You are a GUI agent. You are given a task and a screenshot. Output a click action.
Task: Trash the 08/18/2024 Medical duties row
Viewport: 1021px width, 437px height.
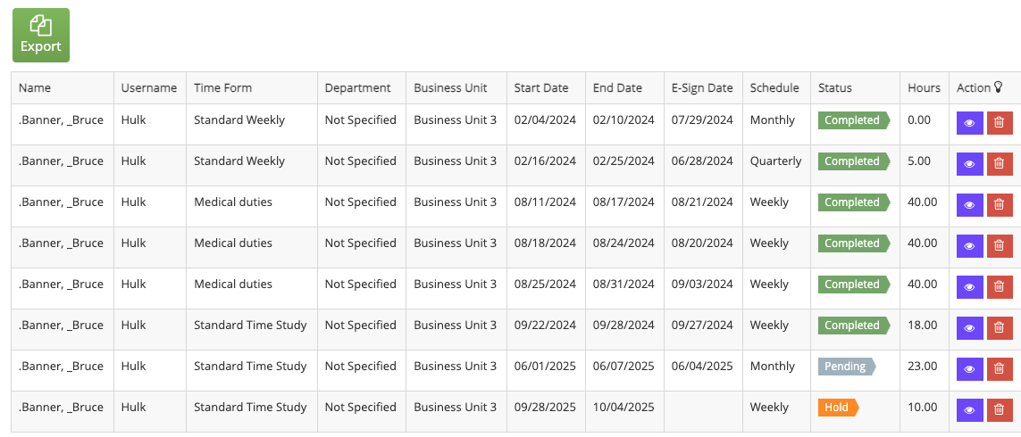[1000, 246]
